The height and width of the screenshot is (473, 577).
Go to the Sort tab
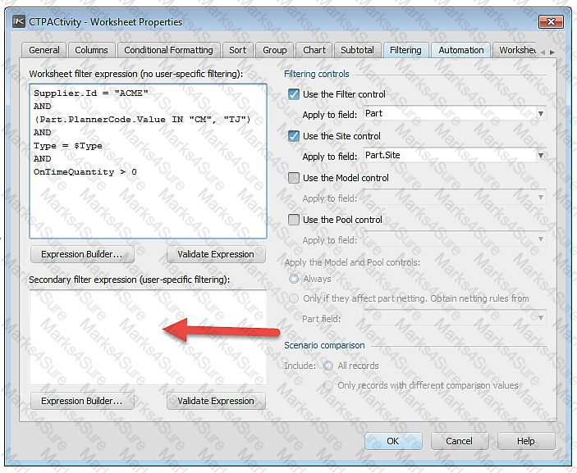click(x=237, y=50)
